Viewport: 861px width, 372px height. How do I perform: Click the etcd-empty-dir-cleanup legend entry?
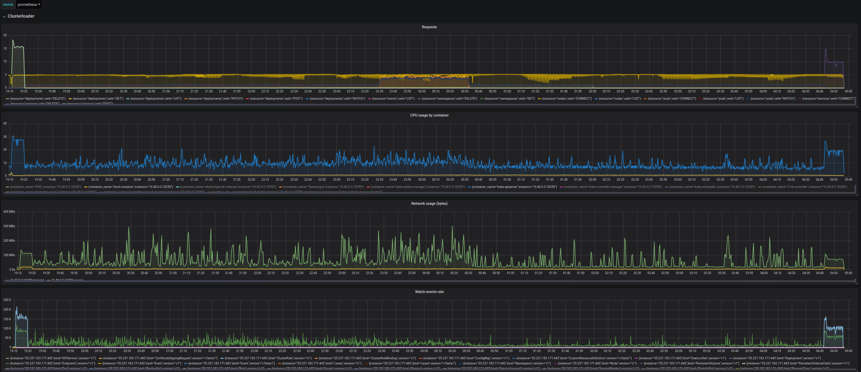pyautogui.click(x=228, y=187)
